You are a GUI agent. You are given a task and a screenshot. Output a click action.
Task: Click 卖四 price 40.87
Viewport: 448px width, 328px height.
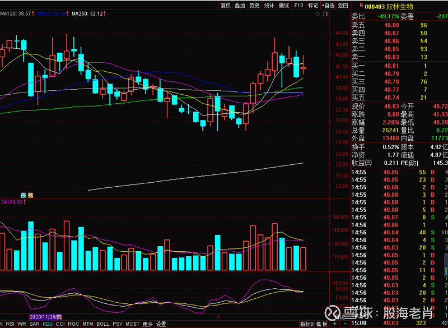pos(391,33)
